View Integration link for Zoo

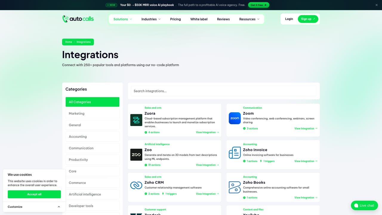coord(207,165)
